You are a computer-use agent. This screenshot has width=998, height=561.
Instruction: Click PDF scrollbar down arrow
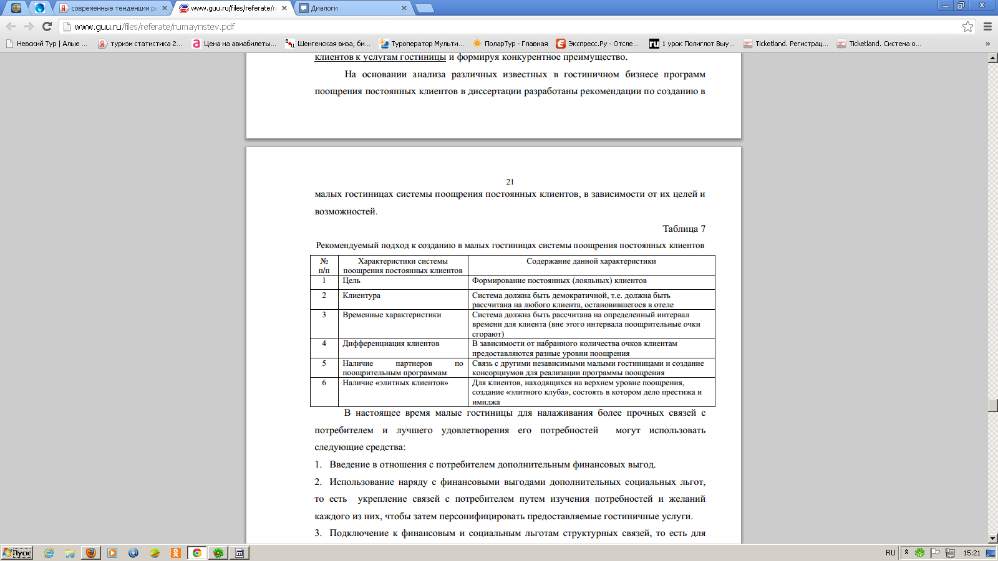(993, 539)
